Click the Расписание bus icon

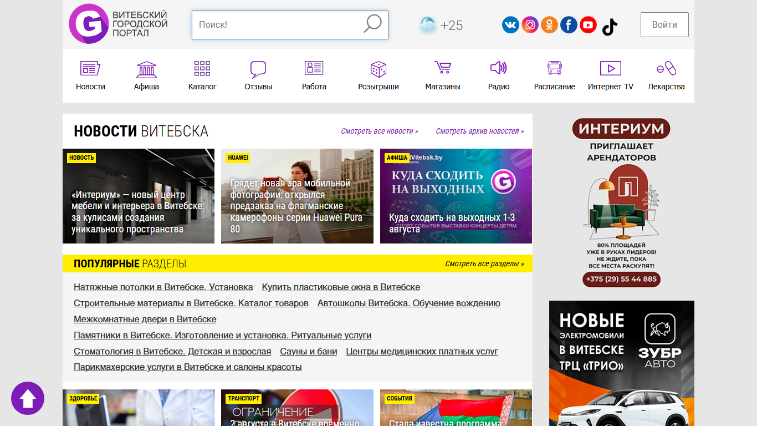[x=555, y=68]
